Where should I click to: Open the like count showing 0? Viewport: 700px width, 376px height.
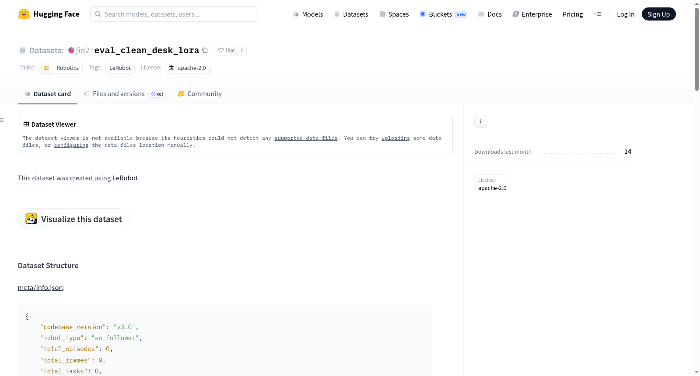pos(242,50)
